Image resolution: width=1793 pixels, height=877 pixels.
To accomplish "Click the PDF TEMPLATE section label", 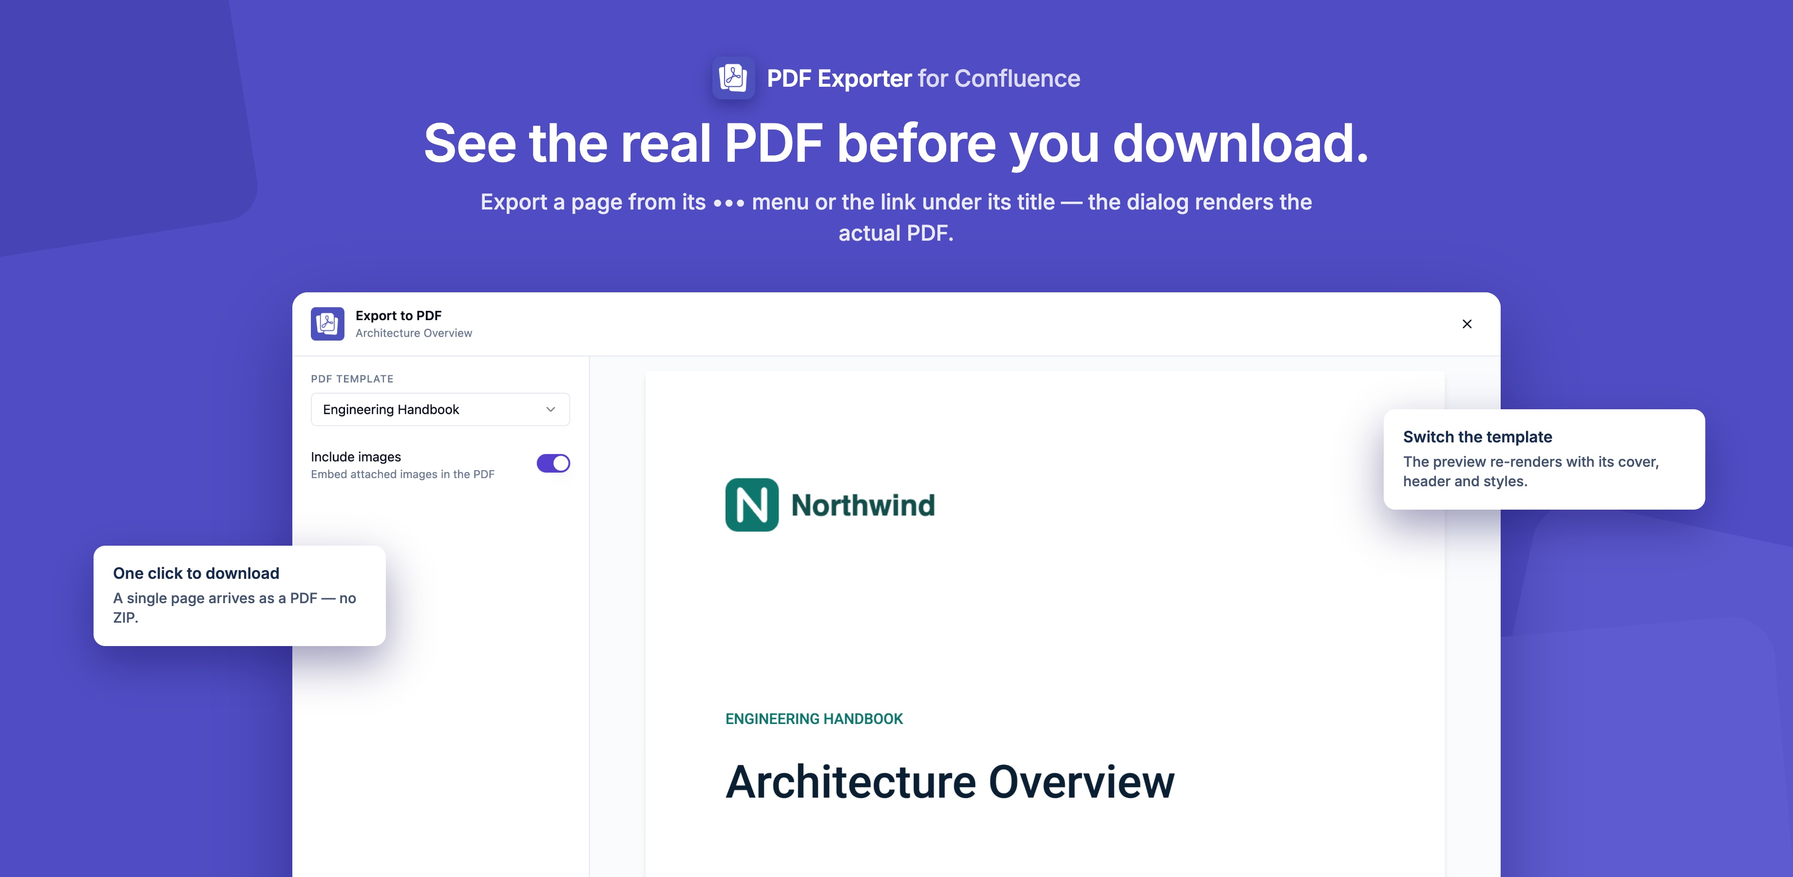I will click(x=352, y=379).
